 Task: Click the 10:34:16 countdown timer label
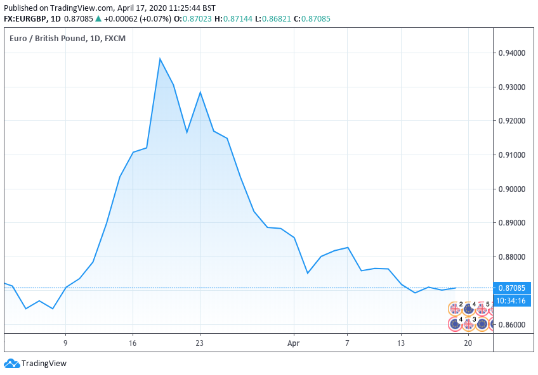[510, 300]
